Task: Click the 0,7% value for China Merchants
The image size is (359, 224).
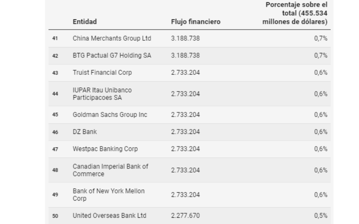Action: pyautogui.click(x=321, y=39)
